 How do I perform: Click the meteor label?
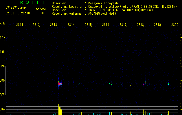[x=41, y=9]
